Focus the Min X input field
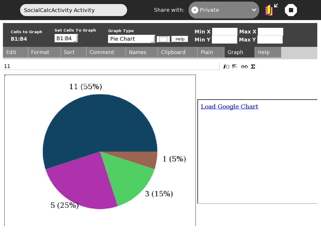This screenshot has width=321, height=241. [225, 32]
